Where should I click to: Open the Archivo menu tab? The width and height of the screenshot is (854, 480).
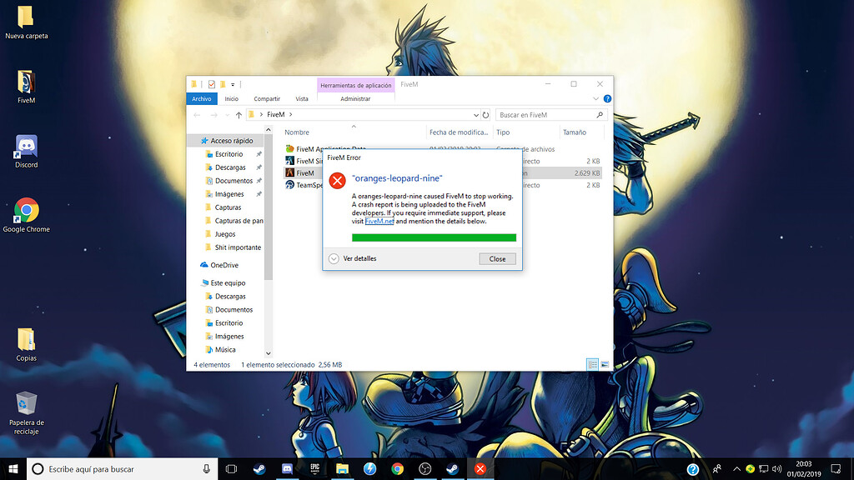coord(202,98)
